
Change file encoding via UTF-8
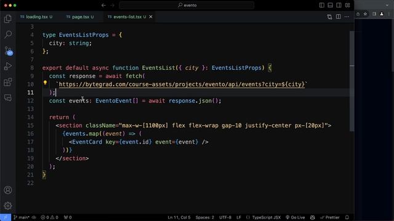[225, 217]
